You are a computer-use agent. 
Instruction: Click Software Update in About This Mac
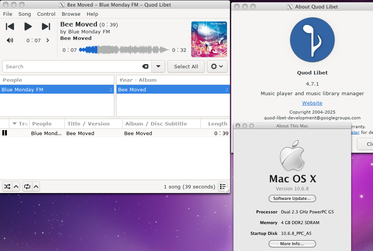pyautogui.click(x=292, y=198)
